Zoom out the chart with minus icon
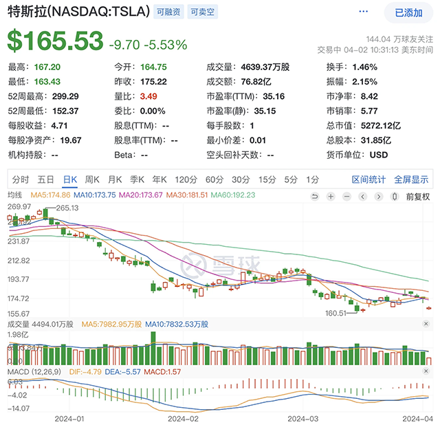 pos(346,197)
